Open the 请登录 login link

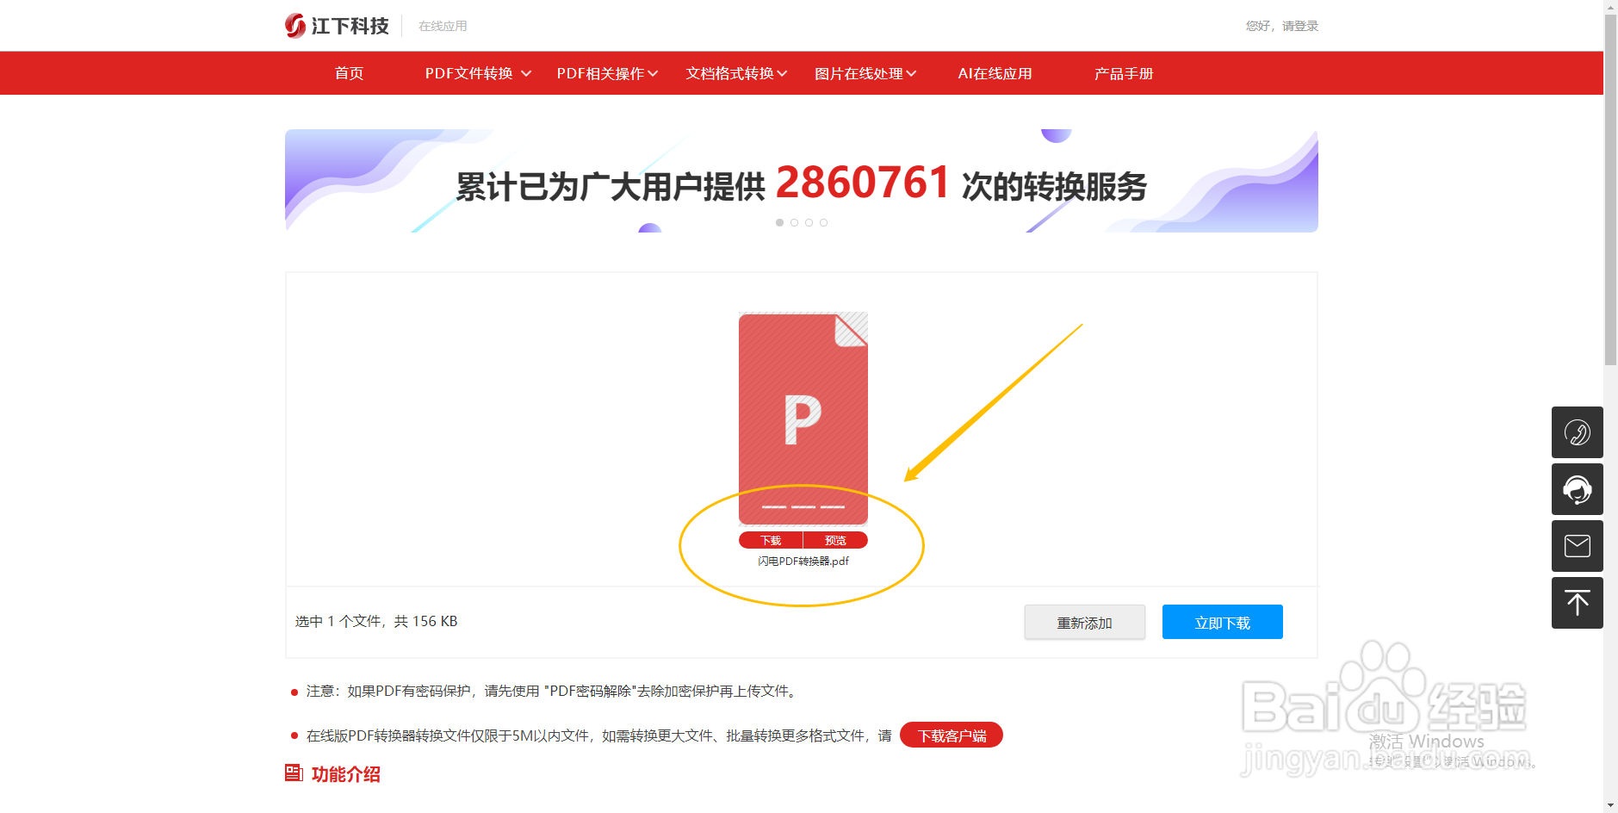pos(1302,25)
